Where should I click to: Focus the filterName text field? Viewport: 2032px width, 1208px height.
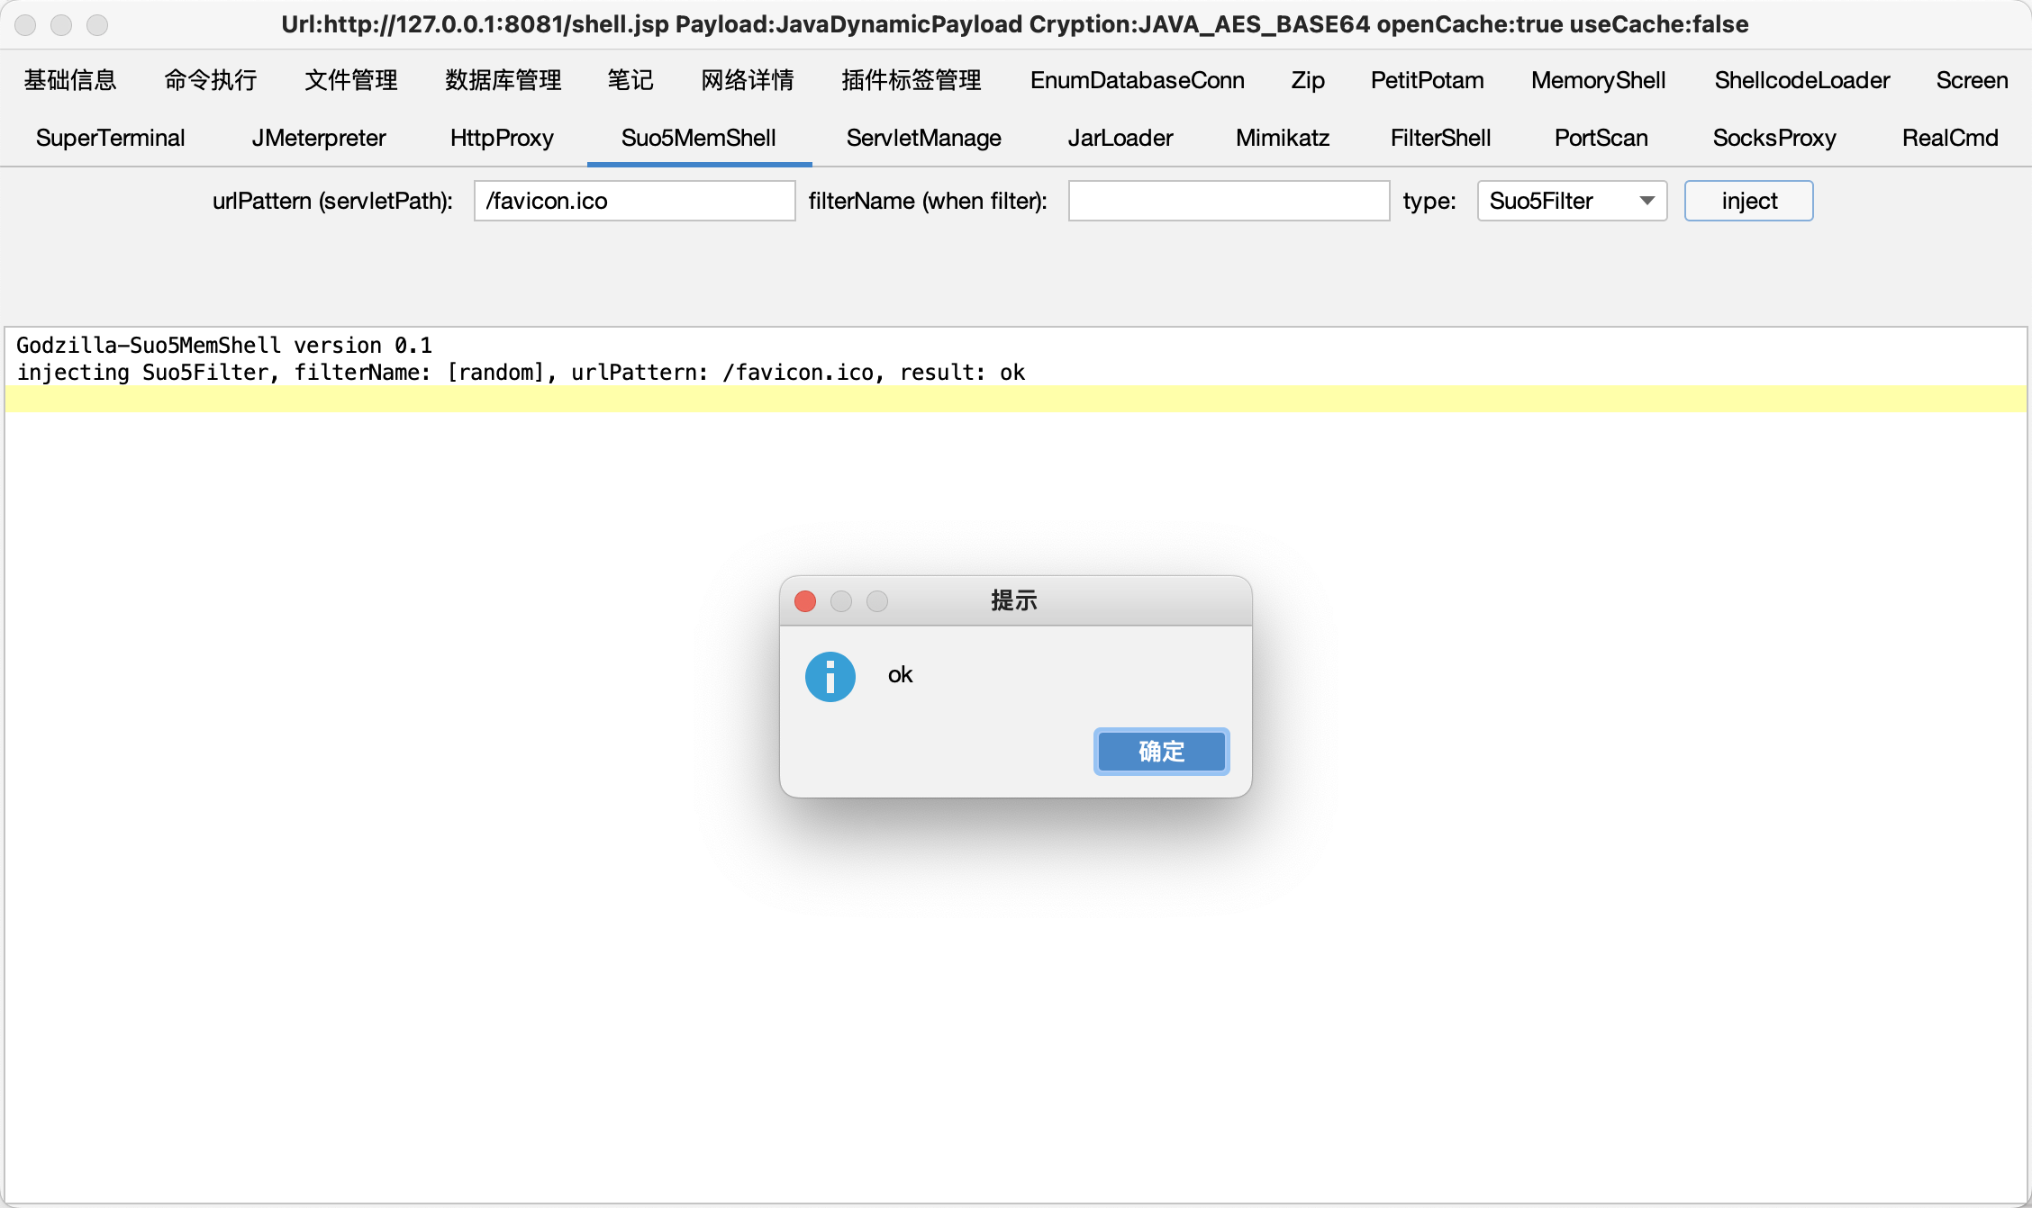click(1228, 201)
